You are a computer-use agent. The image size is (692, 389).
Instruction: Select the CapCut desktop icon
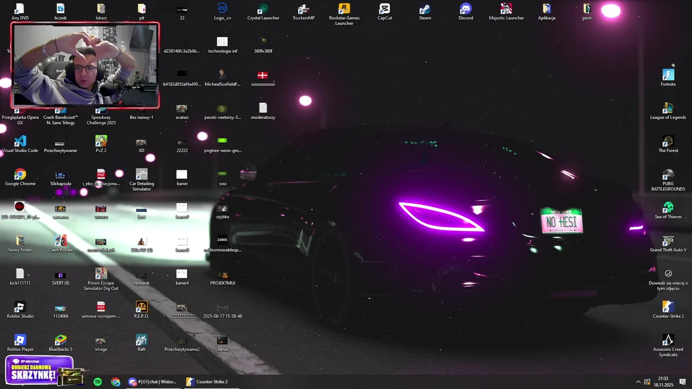tap(384, 12)
